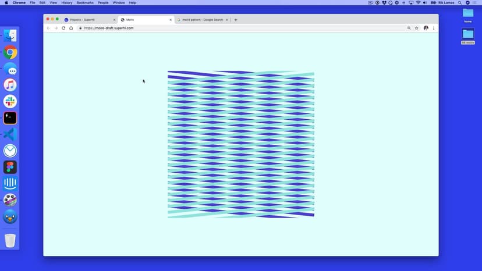Viewport: 482px width, 271px height.
Task: Open the History menu
Action: coord(67,3)
